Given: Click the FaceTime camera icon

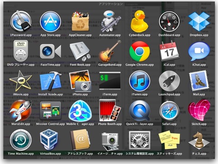Looking at the screenshot, I should click(x=50, y=51).
